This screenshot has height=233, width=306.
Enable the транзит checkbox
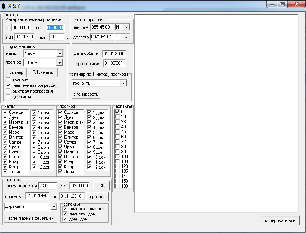pos(8,80)
